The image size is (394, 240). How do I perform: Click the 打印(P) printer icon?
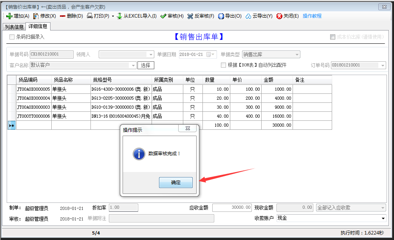(x=90, y=16)
